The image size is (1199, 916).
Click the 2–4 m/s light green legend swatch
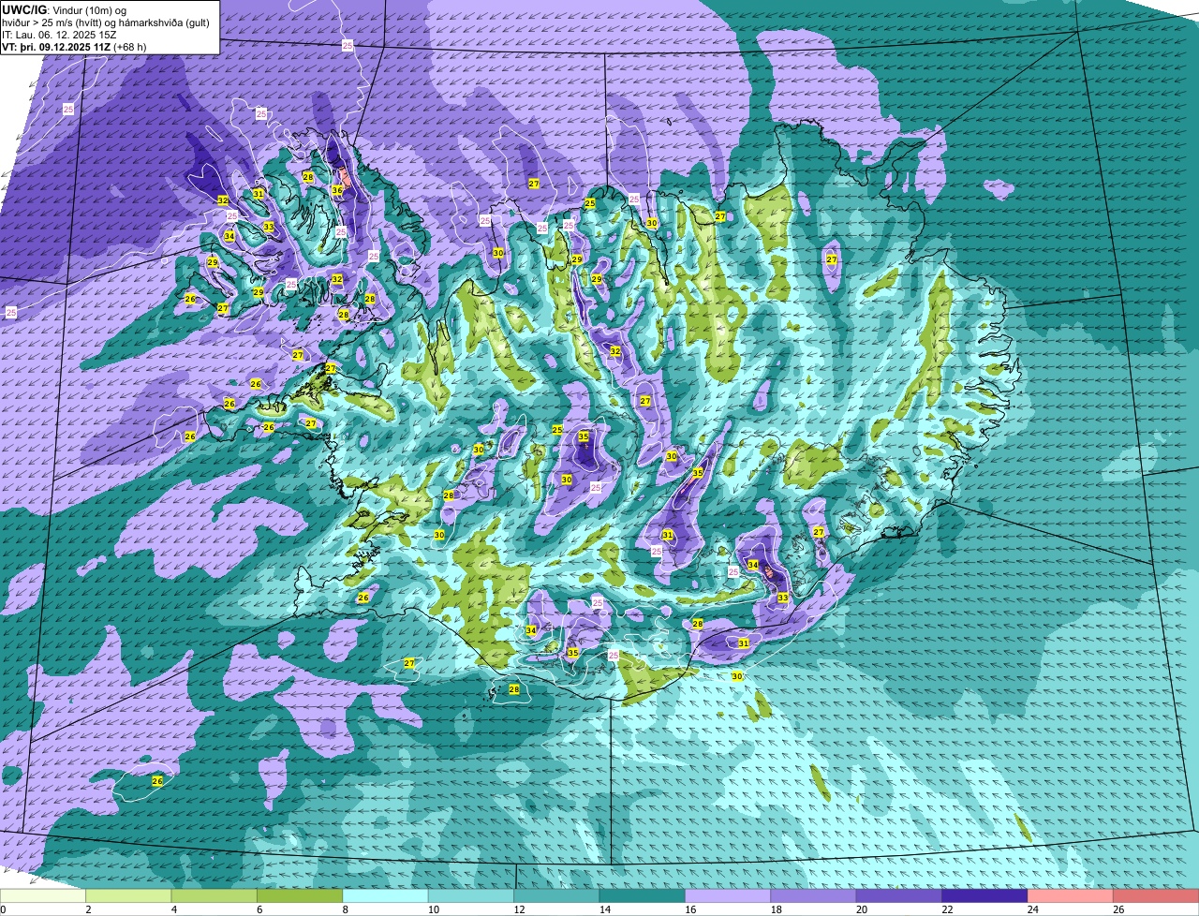(128, 896)
